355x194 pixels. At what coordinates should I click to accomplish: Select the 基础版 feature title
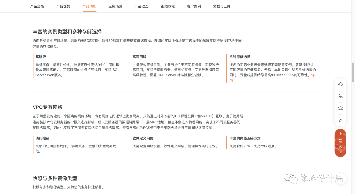coord(41,57)
